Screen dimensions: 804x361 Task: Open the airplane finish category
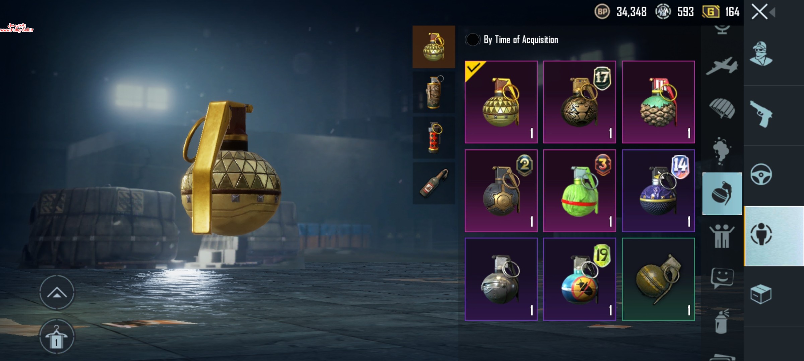tap(722, 66)
